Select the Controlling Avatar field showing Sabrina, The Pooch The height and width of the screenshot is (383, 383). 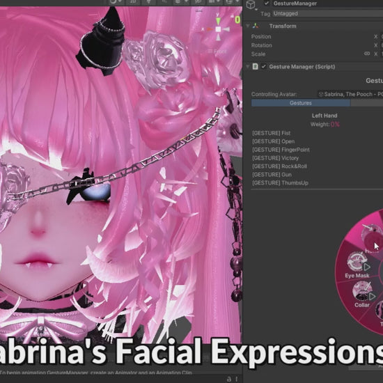pos(350,94)
